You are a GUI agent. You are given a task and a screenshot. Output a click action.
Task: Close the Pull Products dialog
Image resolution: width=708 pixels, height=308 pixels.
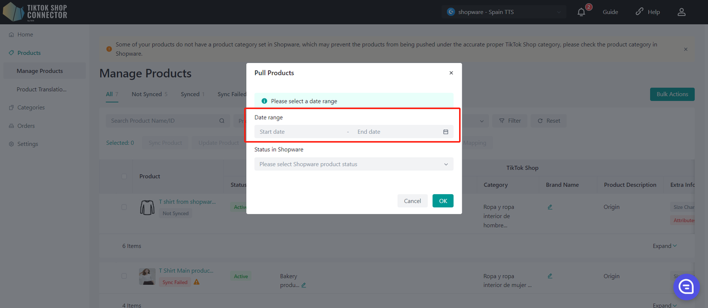tap(451, 73)
